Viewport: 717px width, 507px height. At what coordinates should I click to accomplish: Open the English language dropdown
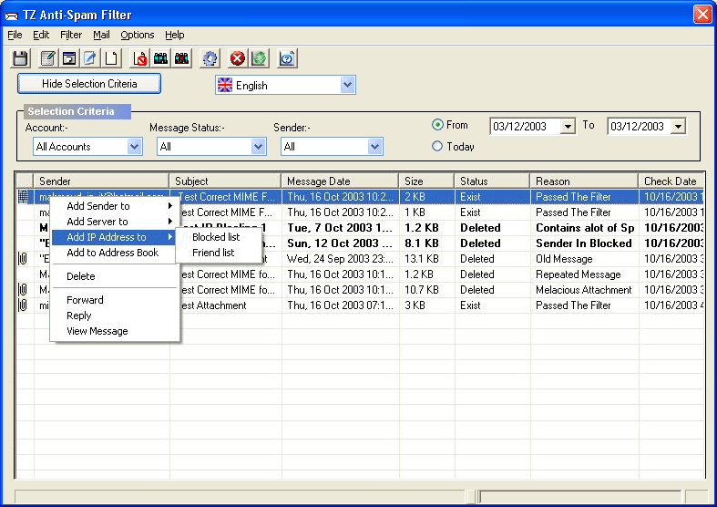(347, 85)
